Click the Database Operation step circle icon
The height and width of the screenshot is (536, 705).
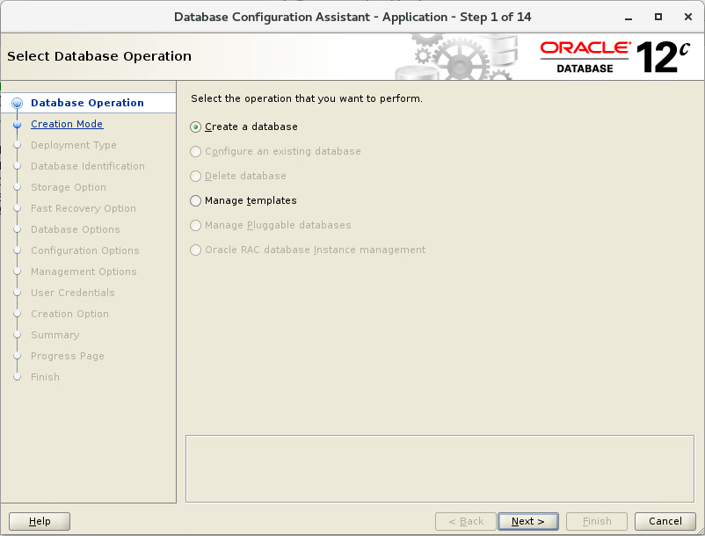(x=17, y=104)
